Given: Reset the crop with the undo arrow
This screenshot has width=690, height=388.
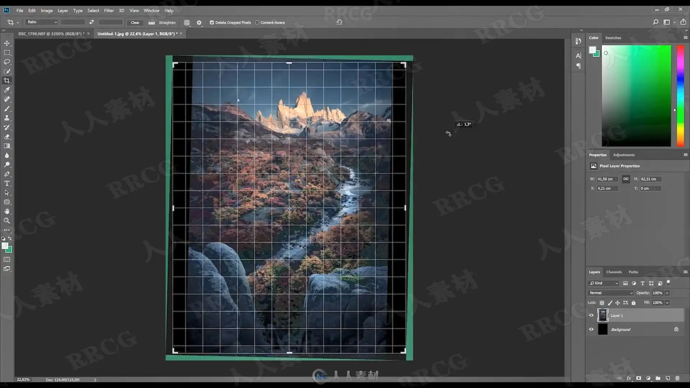Looking at the screenshot, I should (x=339, y=22).
